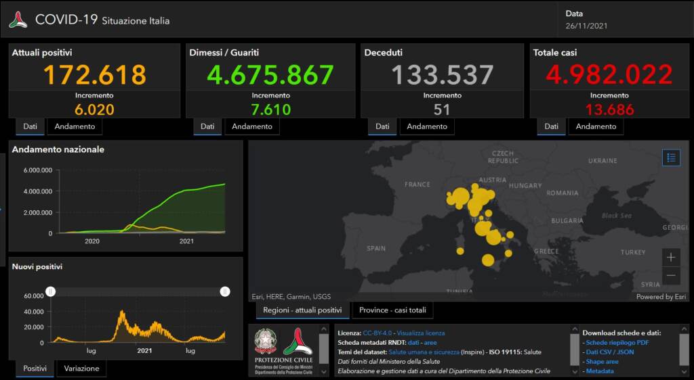Screen dimensions: 694x380
Task: Select Dati tab under Totale casi
Action: click(x=551, y=126)
